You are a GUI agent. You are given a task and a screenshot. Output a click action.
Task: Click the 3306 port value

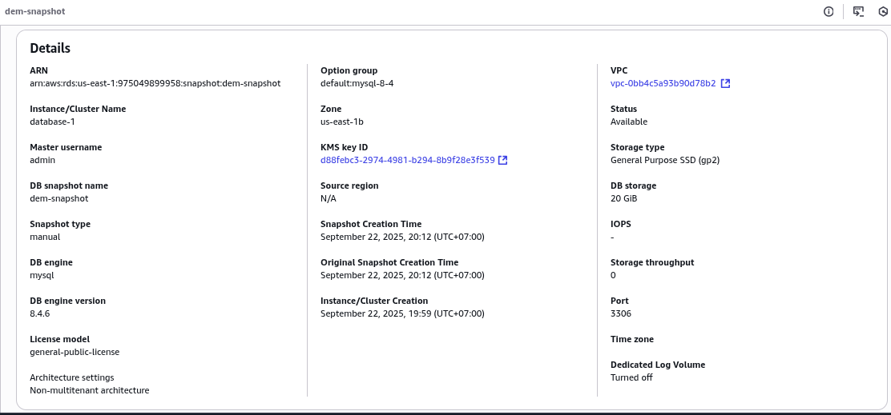pyautogui.click(x=620, y=313)
